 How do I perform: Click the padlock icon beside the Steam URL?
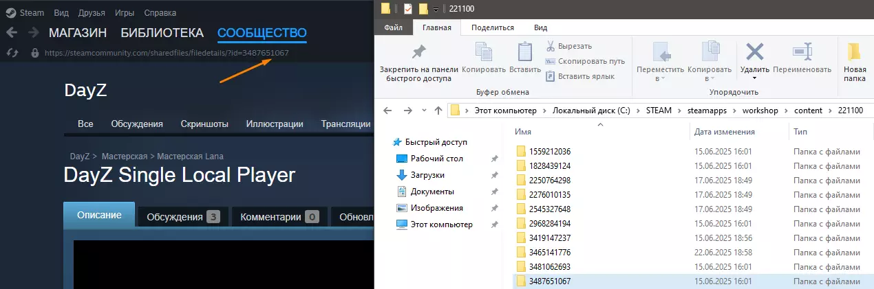pos(34,53)
